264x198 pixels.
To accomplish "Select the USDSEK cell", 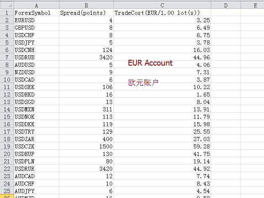I will click(37, 87).
